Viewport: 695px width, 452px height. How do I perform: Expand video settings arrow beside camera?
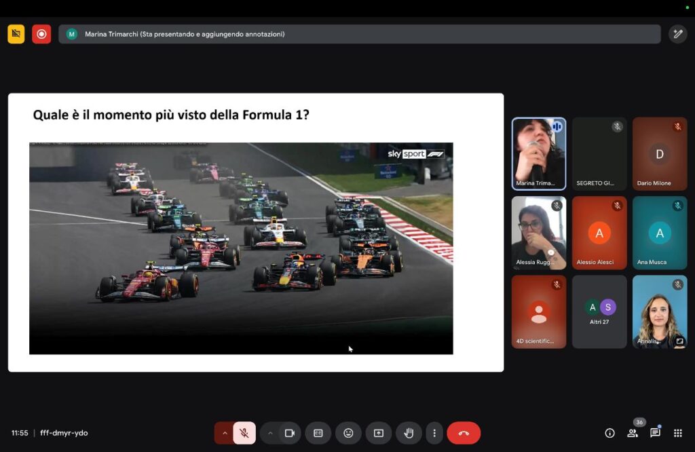click(x=270, y=433)
